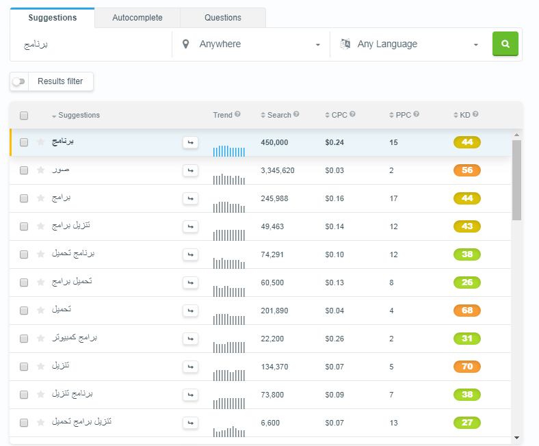This screenshot has height=446, width=539.
Task: Check the box for 450,000 search row
Action: point(24,142)
